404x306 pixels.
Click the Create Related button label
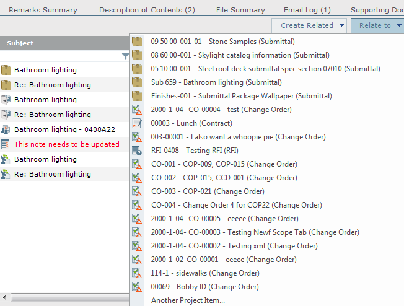click(x=307, y=25)
